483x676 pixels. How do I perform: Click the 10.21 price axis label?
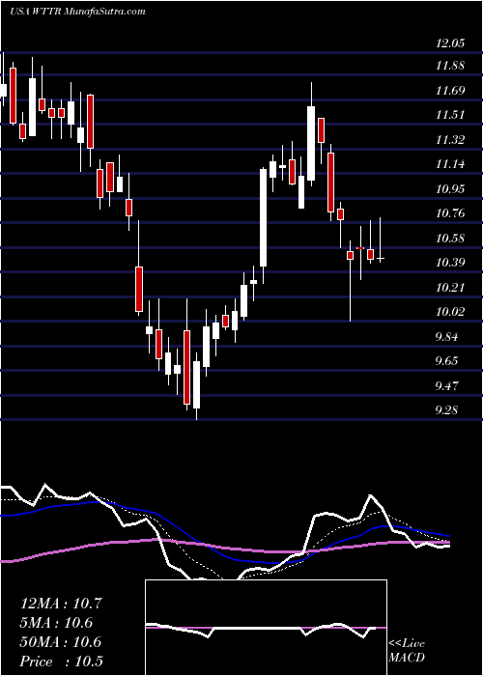tap(450, 287)
